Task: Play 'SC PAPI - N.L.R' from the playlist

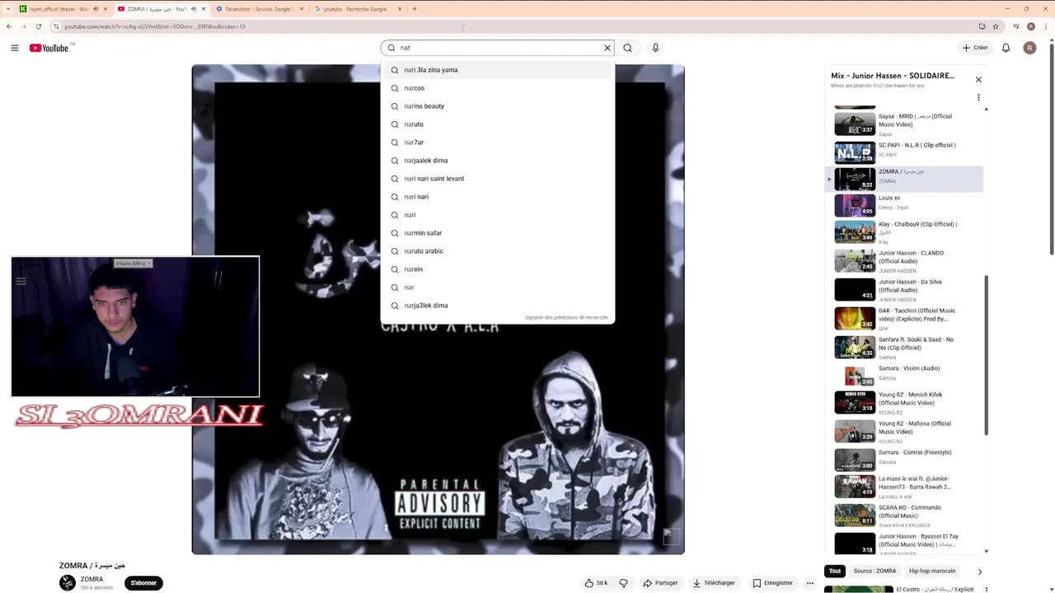Action: (x=904, y=152)
